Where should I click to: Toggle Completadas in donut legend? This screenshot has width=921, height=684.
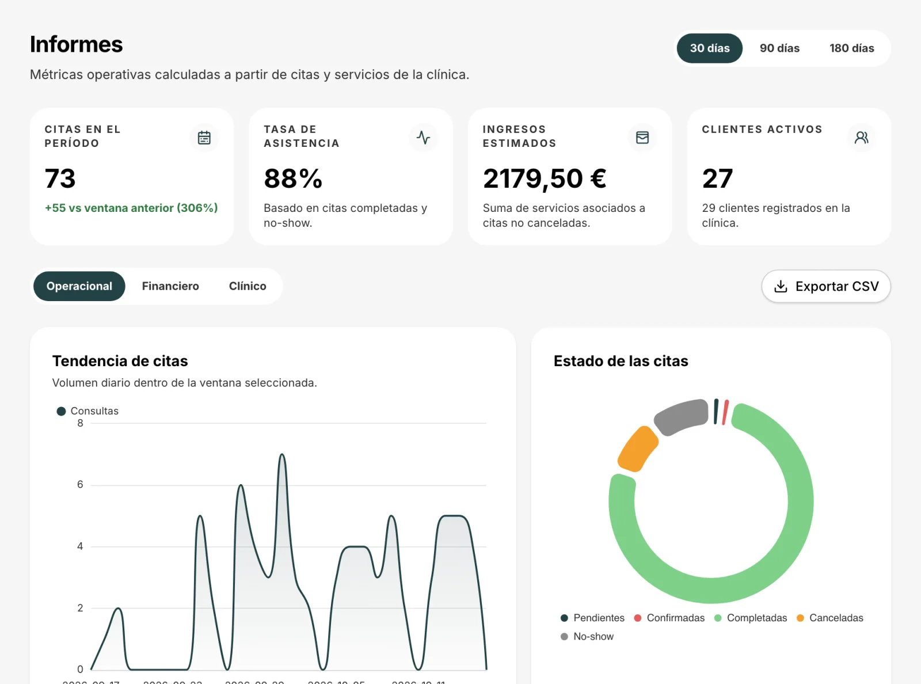coord(750,618)
